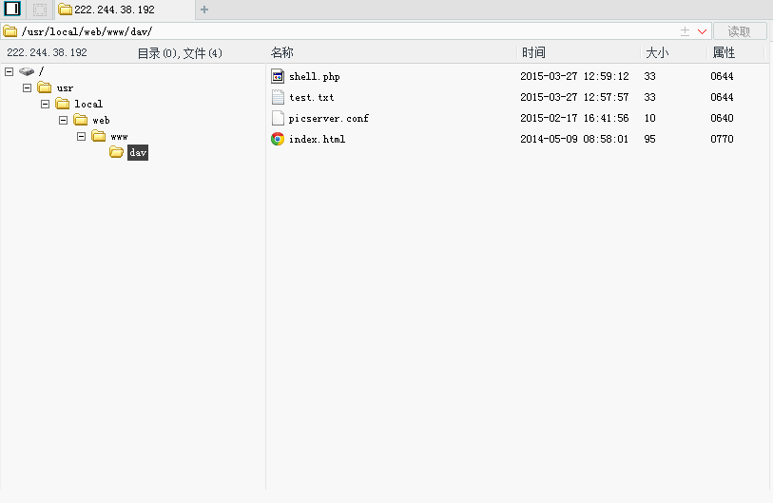Click the size 95 of index.html

click(649, 139)
